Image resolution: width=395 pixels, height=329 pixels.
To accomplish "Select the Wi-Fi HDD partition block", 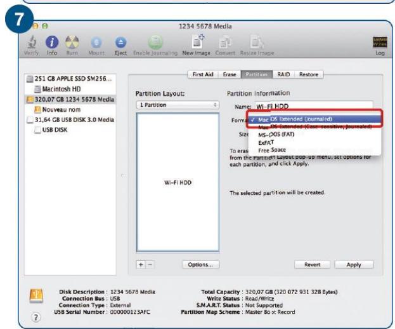I will click(178, 182).
